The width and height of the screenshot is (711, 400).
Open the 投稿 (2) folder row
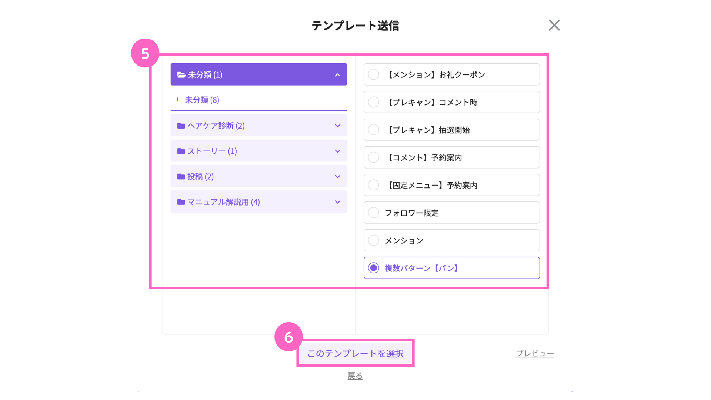[x=258, y=176]
